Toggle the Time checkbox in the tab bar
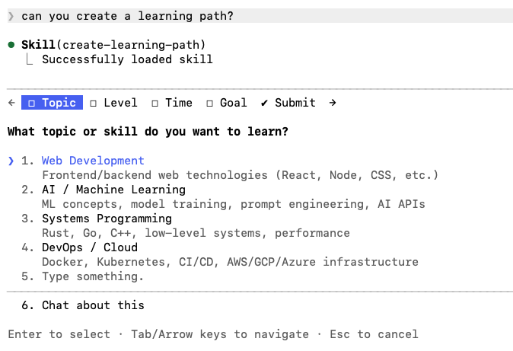Screen dimensions: 513x351 coord(155,103)
